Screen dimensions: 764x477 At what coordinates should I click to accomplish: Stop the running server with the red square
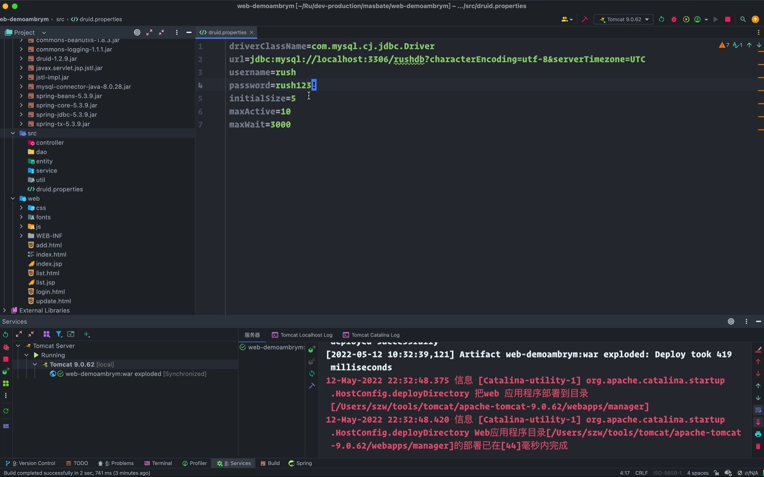(x=727, y=19)
